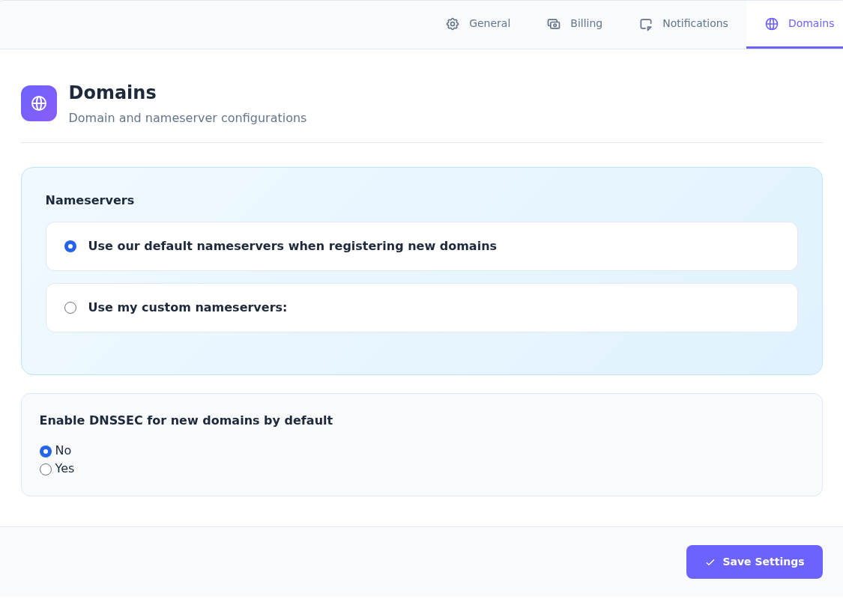Enable DNSSEC by choosing Yes
Viewport: 843px width, 599px height.
pos(46,469)
